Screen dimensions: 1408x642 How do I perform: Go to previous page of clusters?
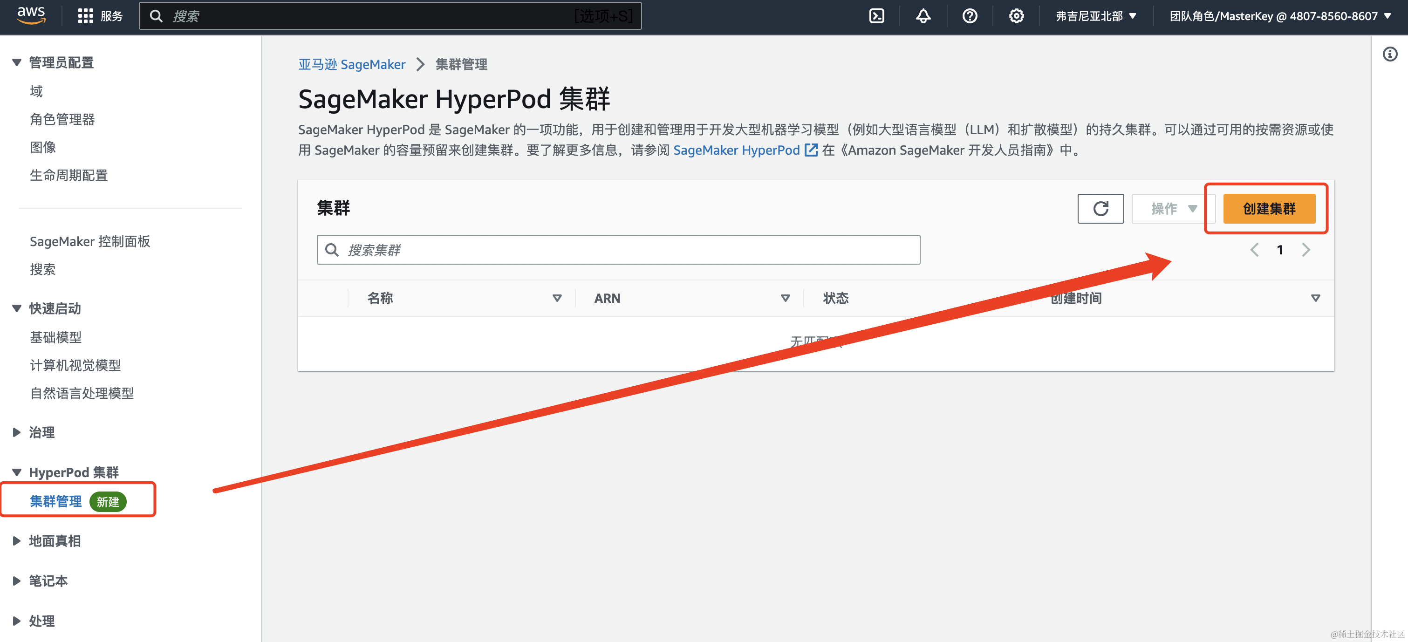(x=1254, y=250)
